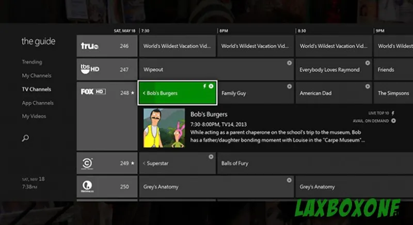This screenshot has height=225, width=413.
Task: Click the episode description text about Carpe Museum
Action: pos(277,136)
